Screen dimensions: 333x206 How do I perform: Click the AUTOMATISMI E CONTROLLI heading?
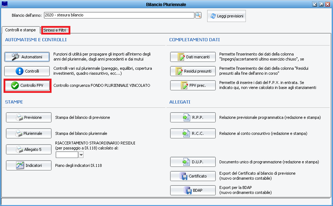point(36,40)
